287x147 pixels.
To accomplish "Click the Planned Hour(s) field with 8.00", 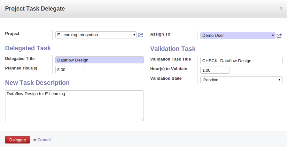I will point(70,69).
